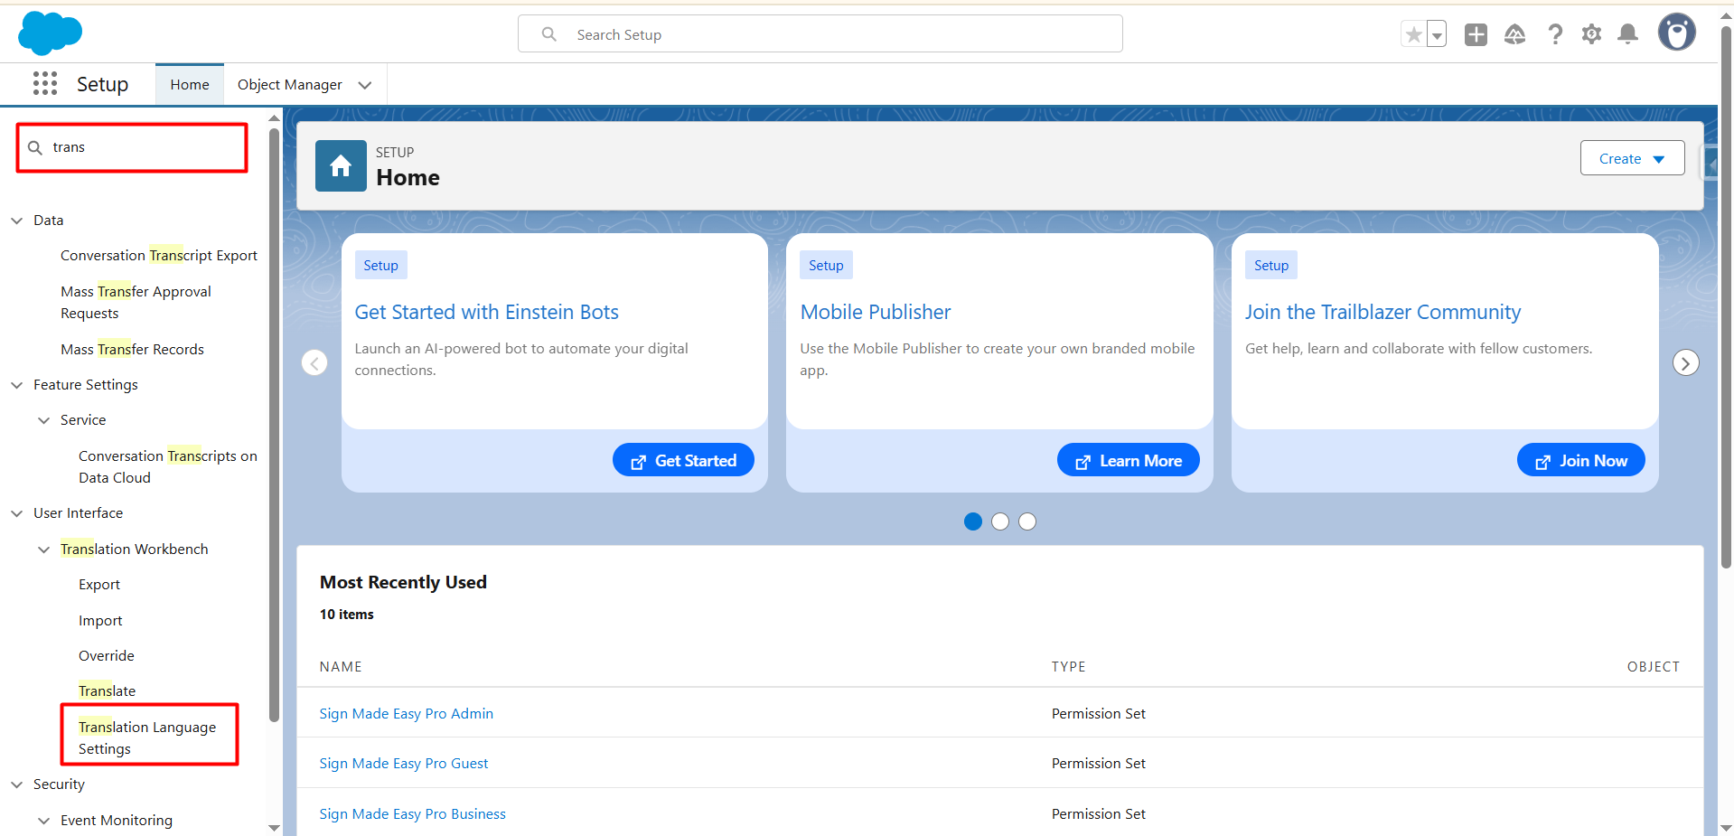Click the TYPE column header

click(1069, 667)
